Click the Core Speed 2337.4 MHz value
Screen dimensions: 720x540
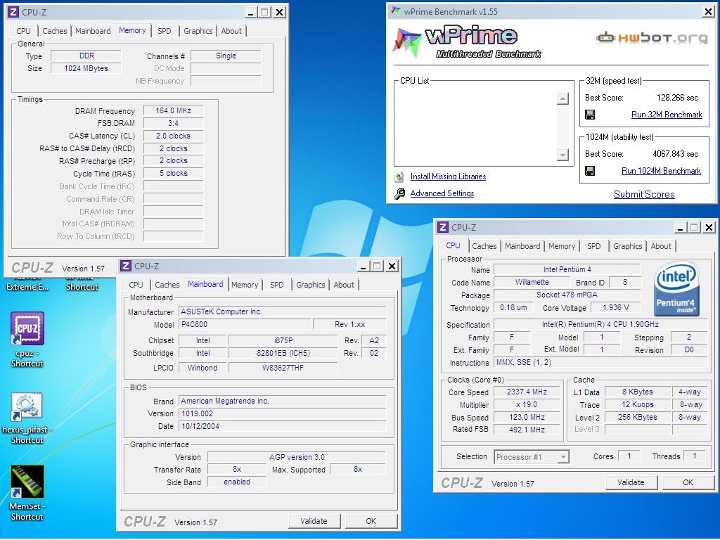click(527, 392)
